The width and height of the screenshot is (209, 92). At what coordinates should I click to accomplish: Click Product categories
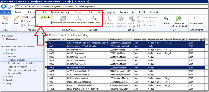click(x=148, y=17)
